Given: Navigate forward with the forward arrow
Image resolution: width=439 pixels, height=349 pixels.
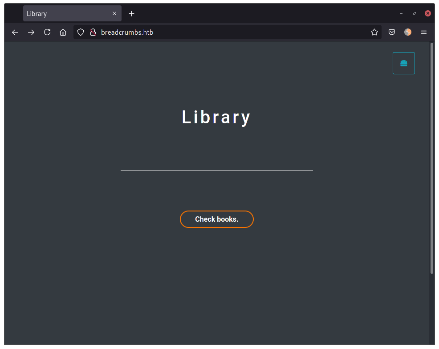Looking at the screenshot, I should [31, 32].
